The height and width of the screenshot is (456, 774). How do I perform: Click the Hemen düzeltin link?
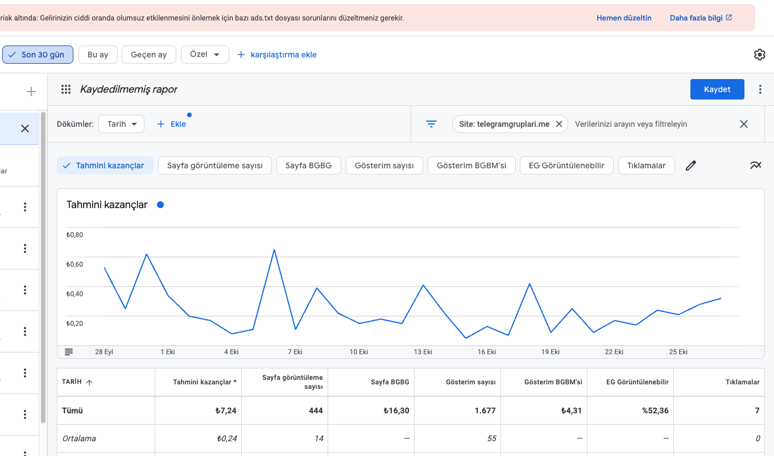click(x=624, y=18)
